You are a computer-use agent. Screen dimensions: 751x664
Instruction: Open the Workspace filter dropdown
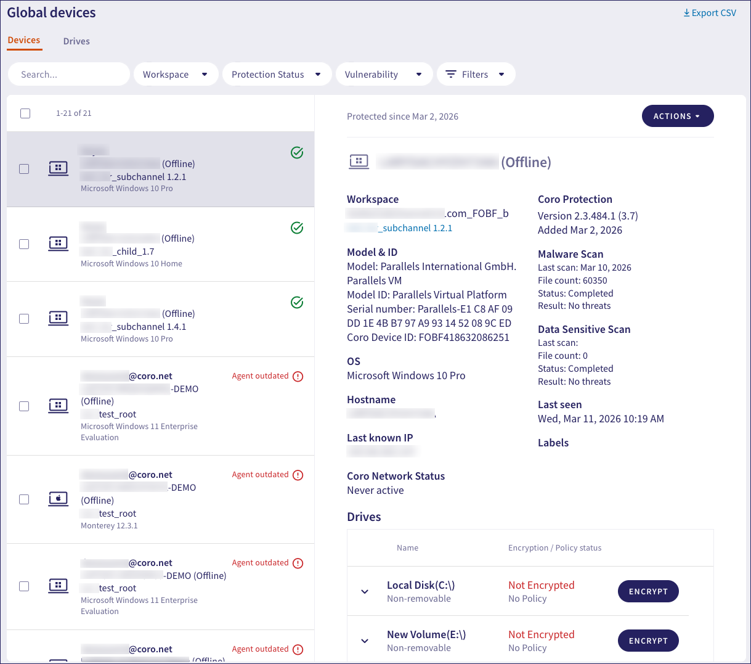(x=176, y=74)
